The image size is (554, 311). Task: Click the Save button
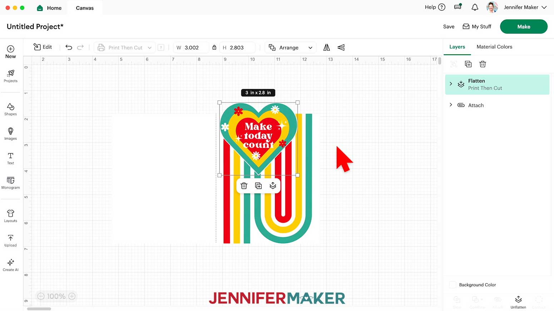pyautogui.click(x=449, y=26)
